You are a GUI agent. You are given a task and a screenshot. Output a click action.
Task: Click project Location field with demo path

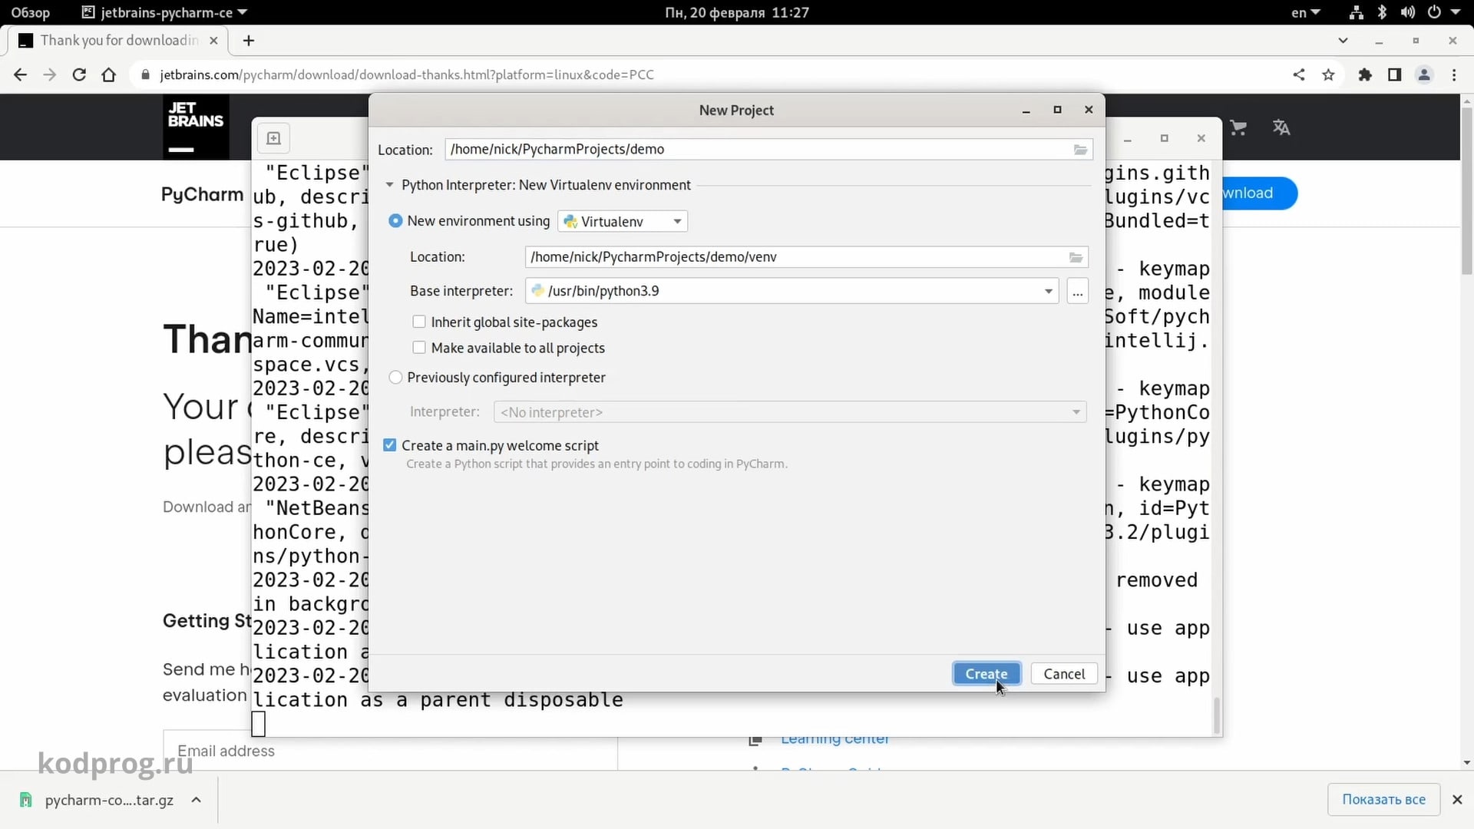pos(768,149)
